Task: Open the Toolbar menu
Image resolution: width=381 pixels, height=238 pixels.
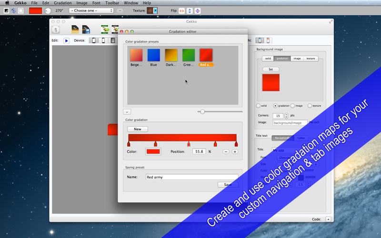Action: tap(112, 3)
